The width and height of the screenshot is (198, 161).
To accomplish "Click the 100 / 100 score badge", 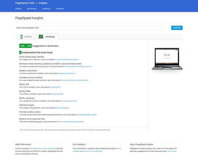I will (x=25, y=46).
